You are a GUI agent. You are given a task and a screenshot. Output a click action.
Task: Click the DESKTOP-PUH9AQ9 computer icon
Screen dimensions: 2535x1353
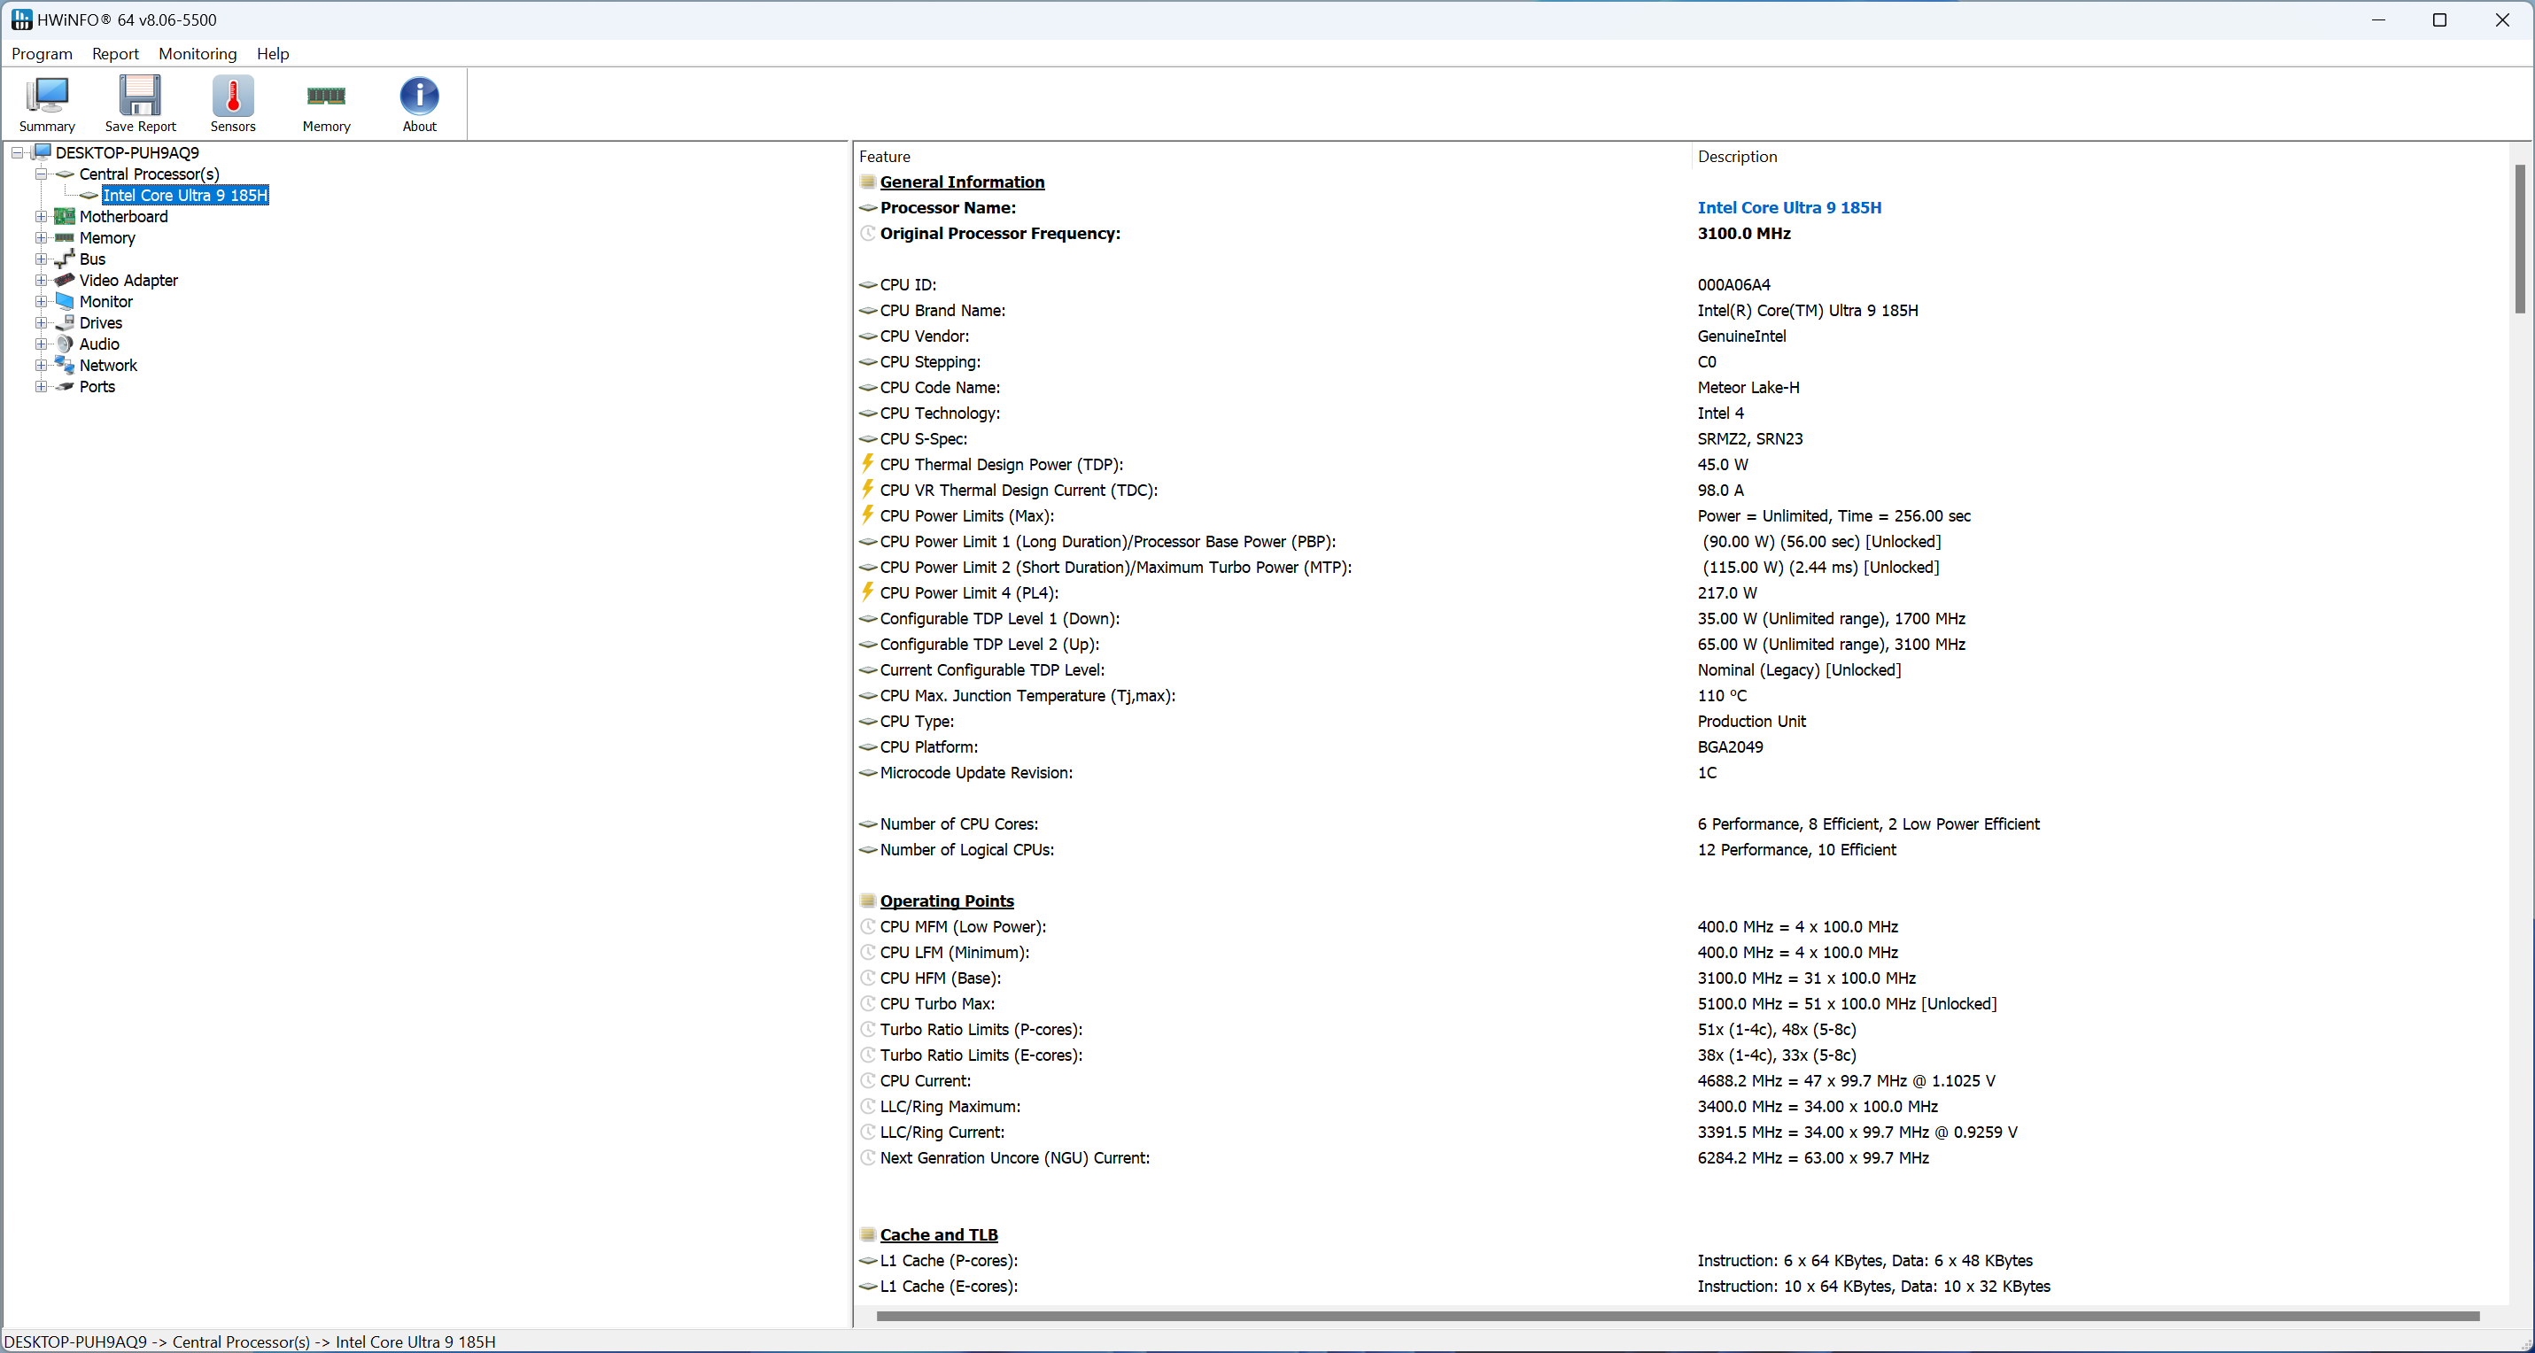(x=42, y=152)
